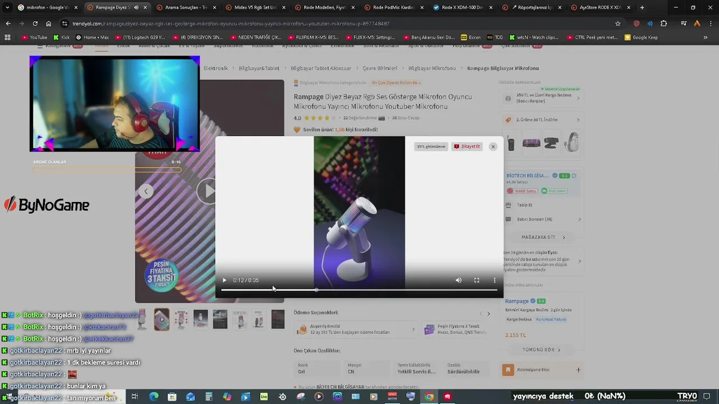The image size is (719, 404).
Task: Mute the product video with the speaker icon
Action: coord(458,280)
